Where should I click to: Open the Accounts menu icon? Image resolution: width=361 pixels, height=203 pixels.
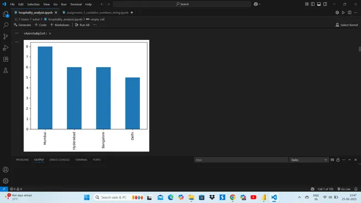click(6, 170)
